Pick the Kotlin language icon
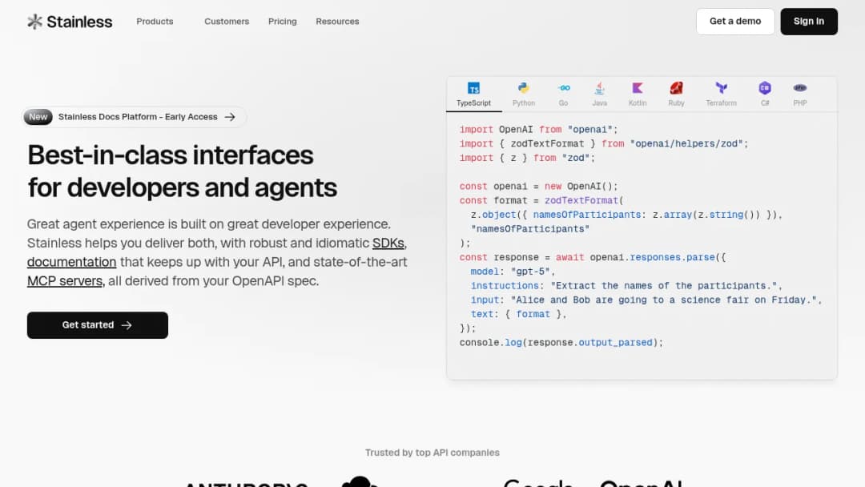This screenshot has height=487, width=865. [638, 87]
